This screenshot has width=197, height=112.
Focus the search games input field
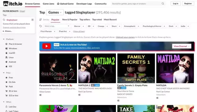pyautogui.click(x=136, y=4)
